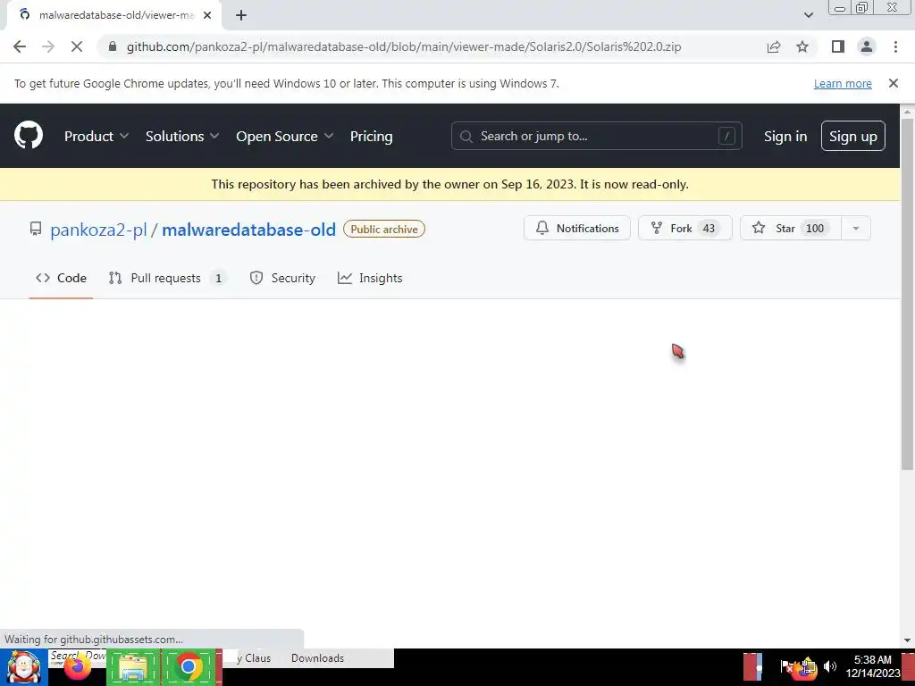Expand the Solutions menu
915x686 pixels.
[x=182, y=136]
